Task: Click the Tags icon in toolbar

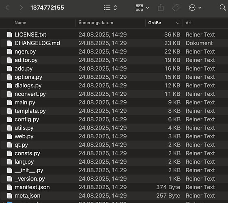Action: point(176,8)
